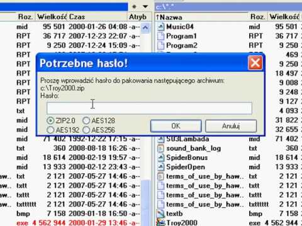Screen dimensions: 302x226
Task: Click the right panel path bar c:\*.*
Action: [228, 7]
